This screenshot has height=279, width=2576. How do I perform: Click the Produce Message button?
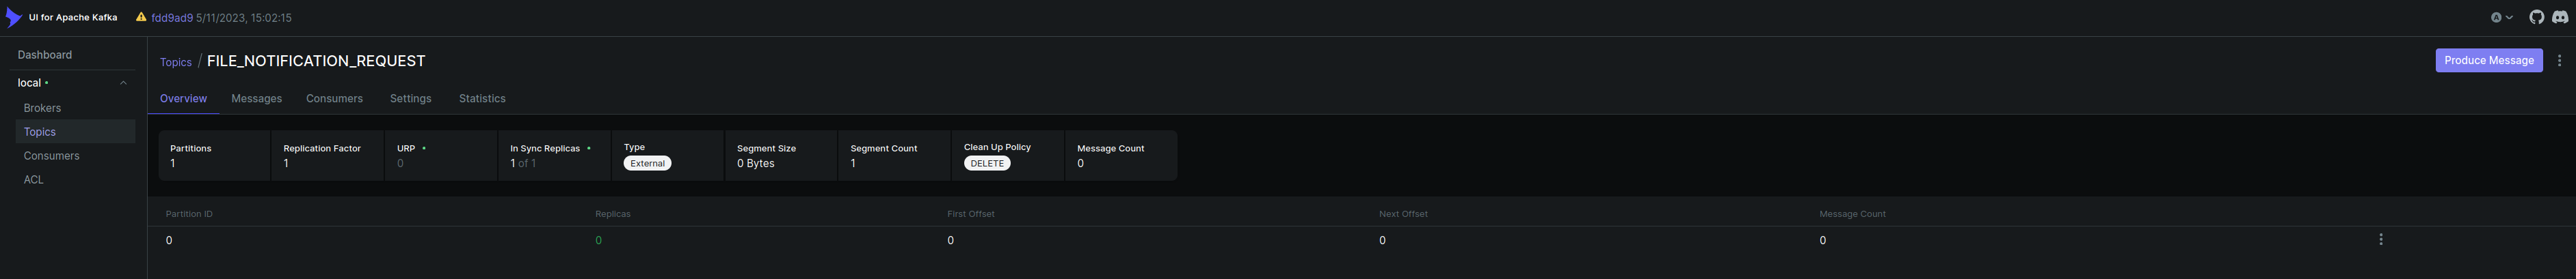(x=2488, y=61)
